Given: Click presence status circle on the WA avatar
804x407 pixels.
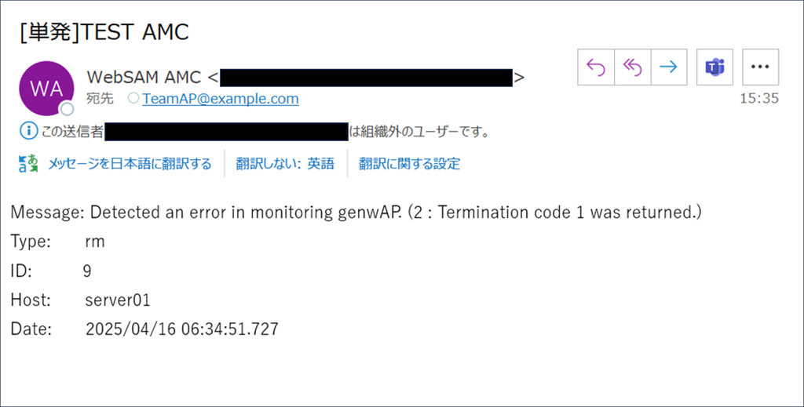Looking at the screenshot, I should click(x=68, y=109).
